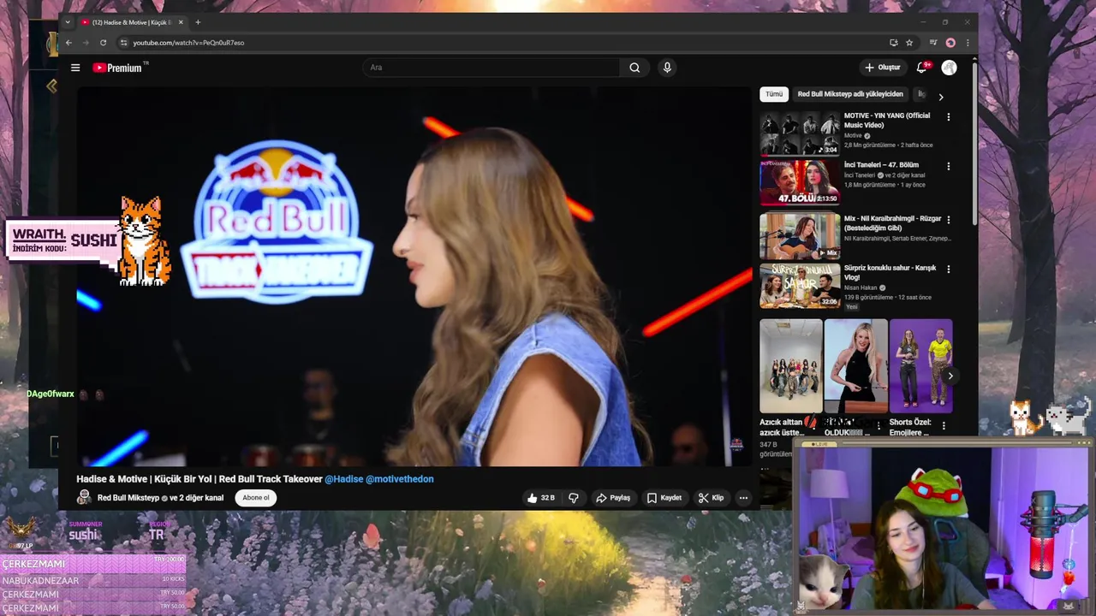Open tab search dropdown in Chrome
This screenshot has width=1096, height=616.
coord(68,22)
